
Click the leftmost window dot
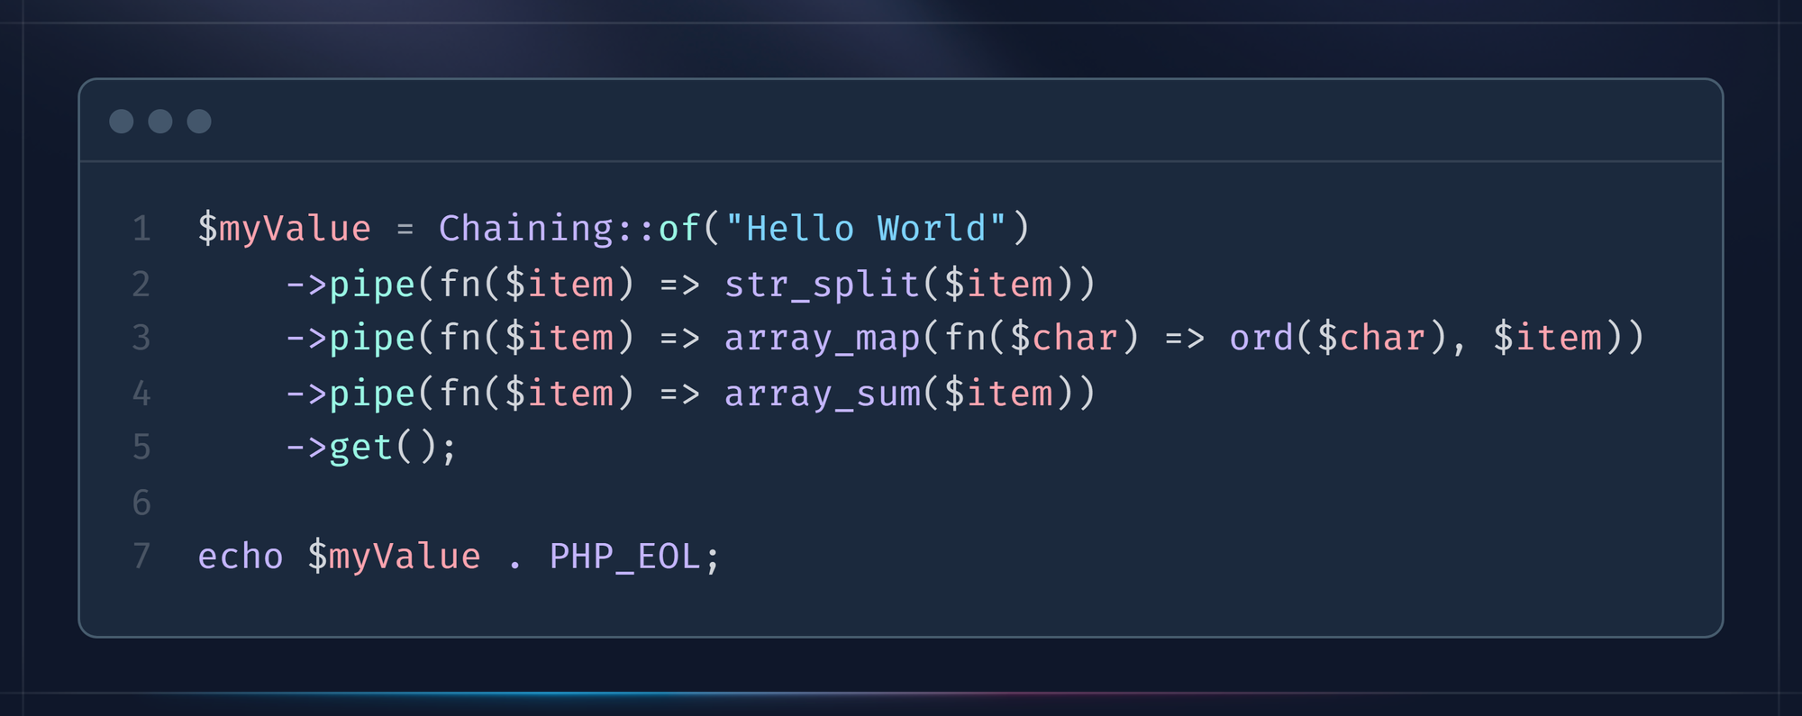[122, 122]
